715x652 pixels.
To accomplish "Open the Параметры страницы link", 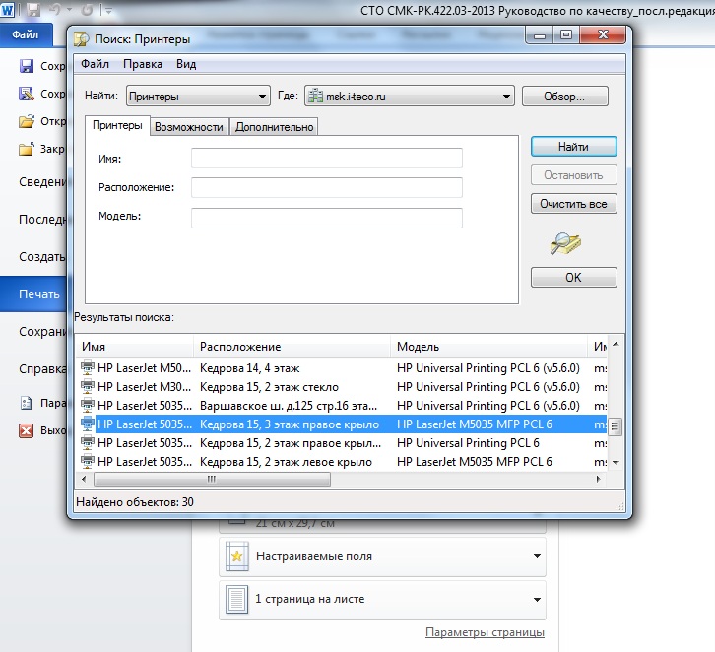I will point(485,632).
